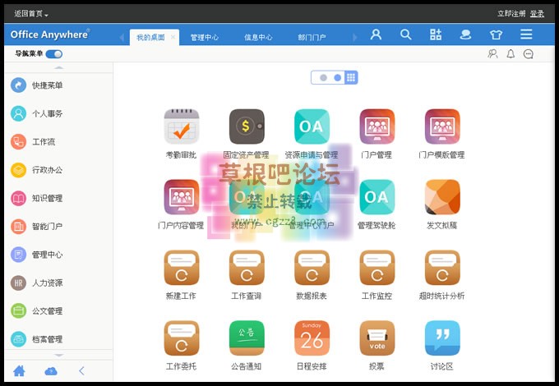Open the notification bell icon
559x386 pixels.
510,53
